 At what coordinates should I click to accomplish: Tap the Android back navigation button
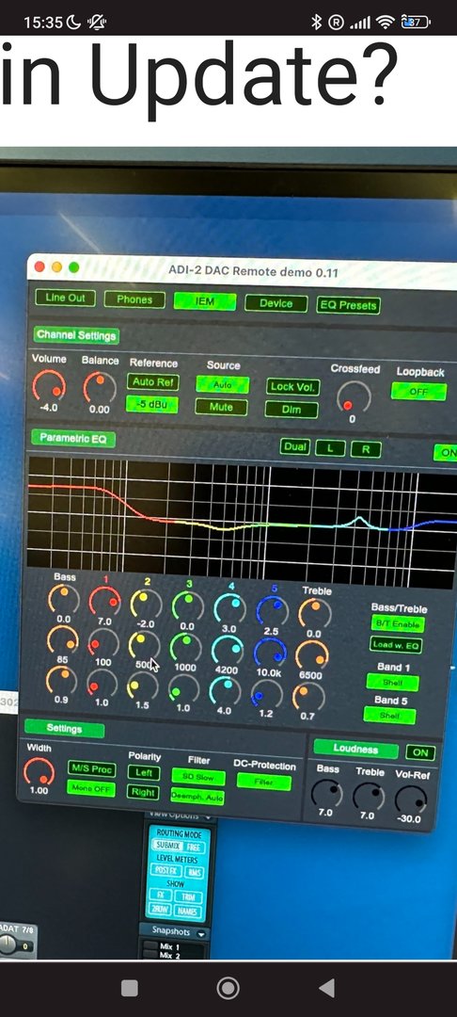(327, 988)
